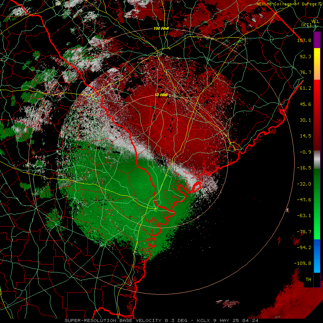Select the -47.6 legend value
Viewport: 323px width, 323px height.
pos(304,200)
